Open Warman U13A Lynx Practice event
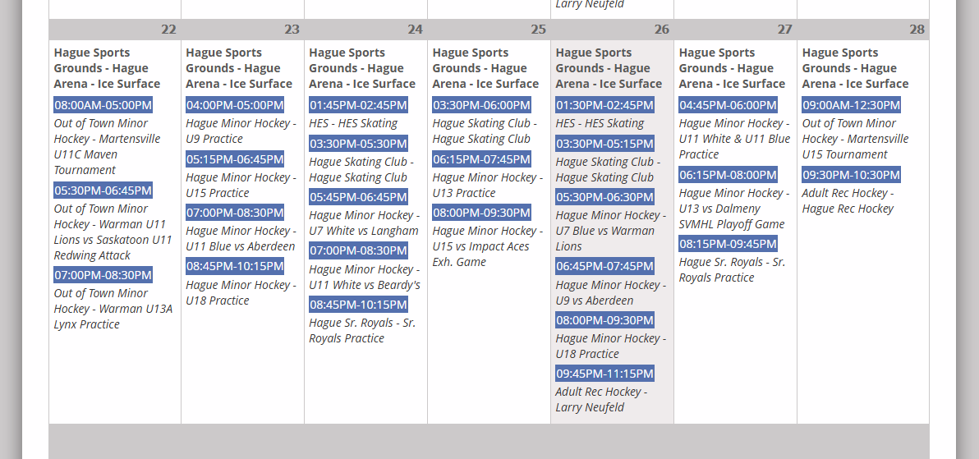Image resolution: width=979 pixels, height=459 pixels. tap(113, 309)
